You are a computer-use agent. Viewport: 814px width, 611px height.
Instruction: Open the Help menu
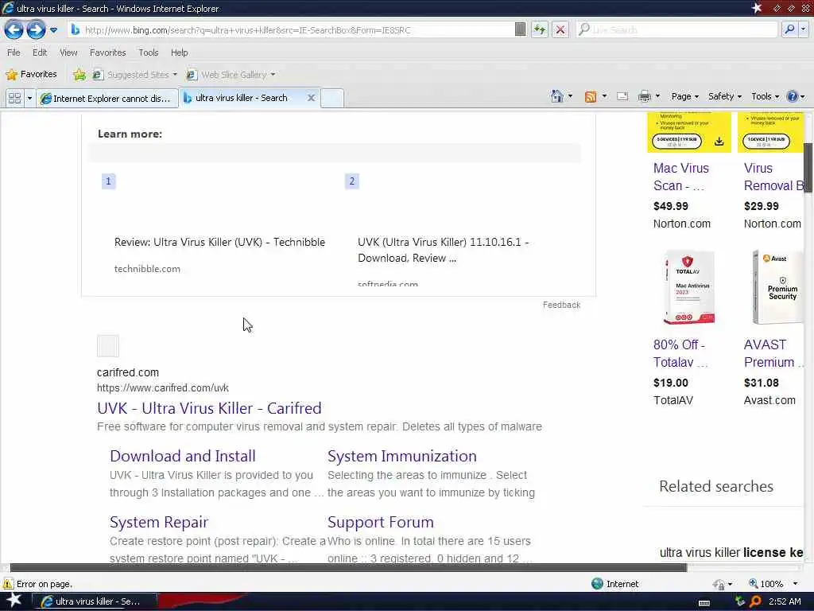[179, 53]
